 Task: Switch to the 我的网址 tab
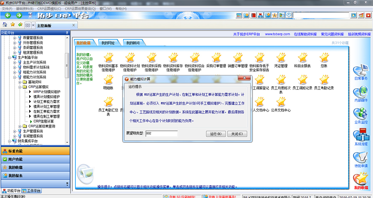(108, 43)
